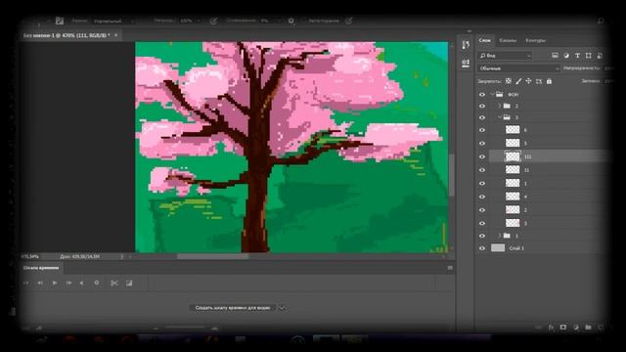626x352 pixels.
Task: Open timeline settings gear icon
Action: [97, 283]
